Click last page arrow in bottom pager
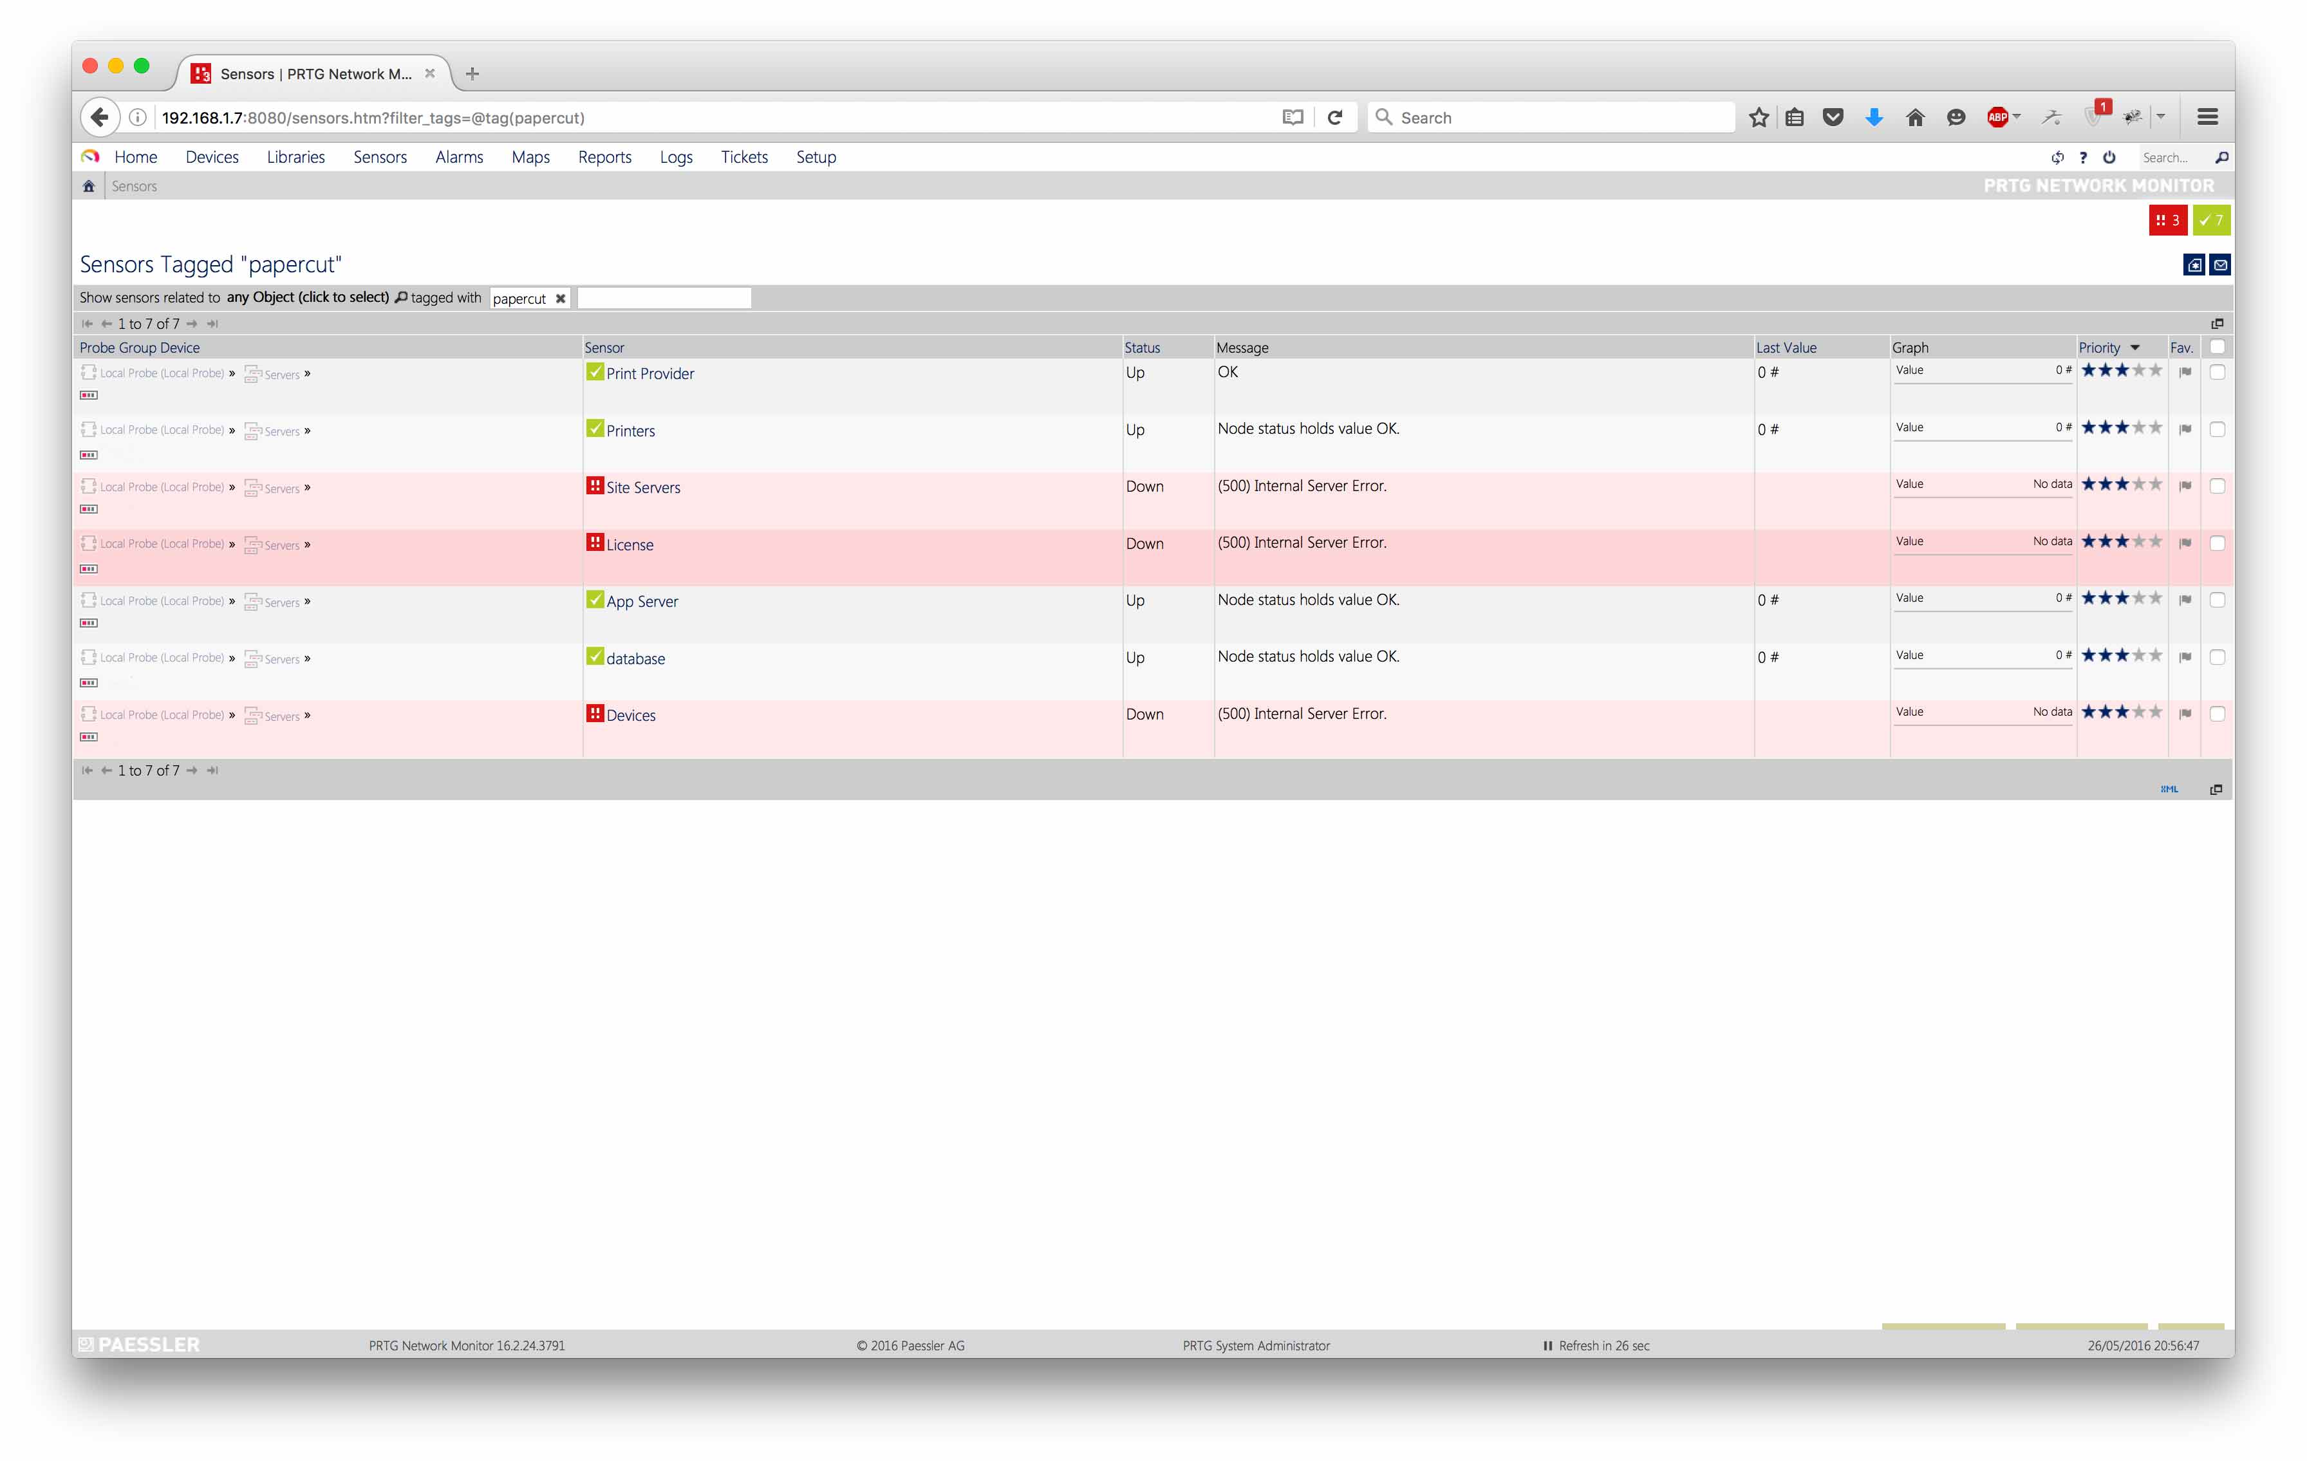The image size is (2307, 1461). [x=212, y=770]
